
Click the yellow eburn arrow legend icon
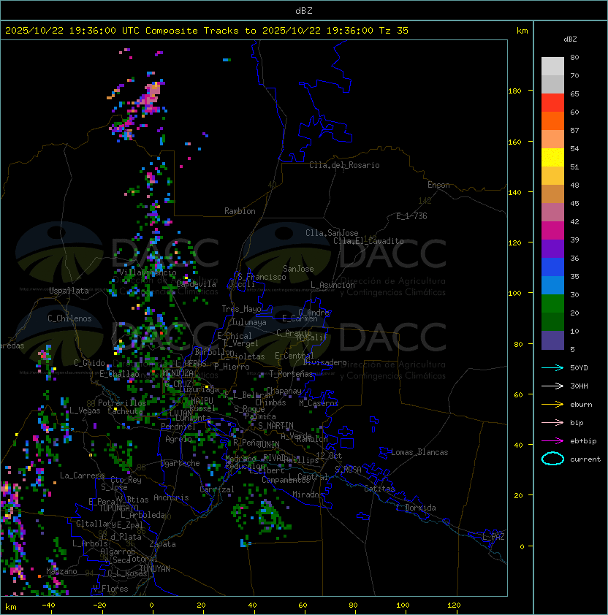[x=552, y=405]
